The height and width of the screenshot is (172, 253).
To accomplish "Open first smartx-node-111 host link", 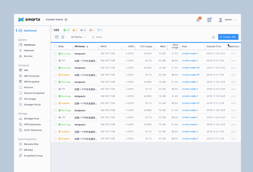I will [190, 75].
